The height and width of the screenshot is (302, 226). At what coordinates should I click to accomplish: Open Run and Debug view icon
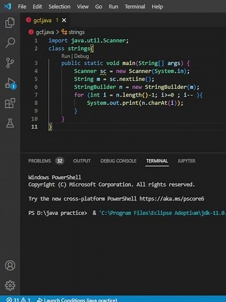[x=10, y=83]
